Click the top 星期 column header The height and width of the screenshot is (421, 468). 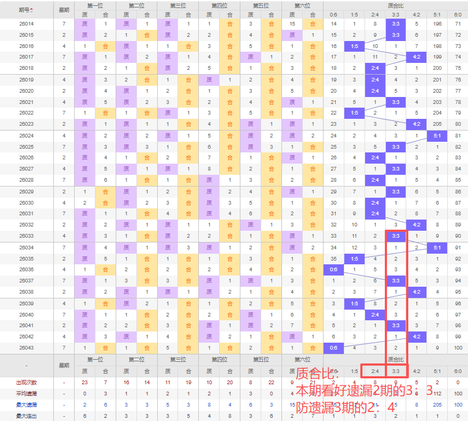64,10
